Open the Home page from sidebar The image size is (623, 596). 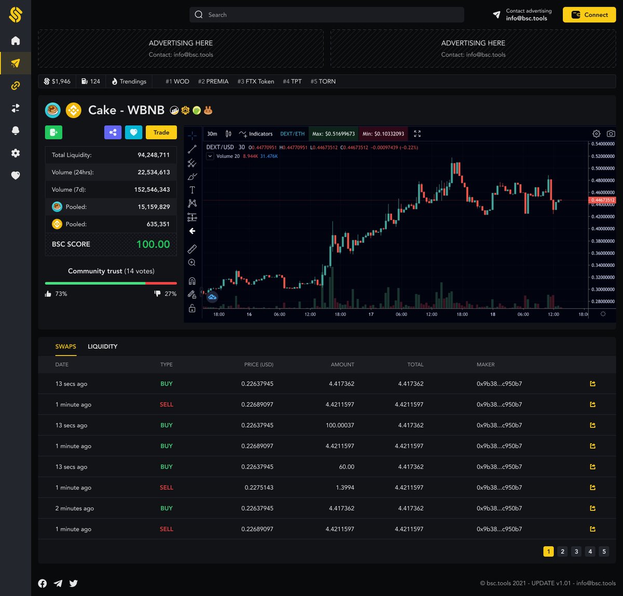pos(16,40)
